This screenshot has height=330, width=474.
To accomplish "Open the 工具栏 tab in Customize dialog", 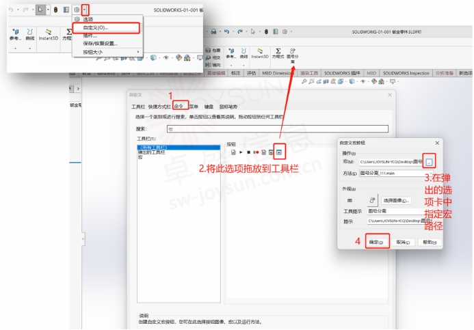I will pyautogui.click(x=138, y=107).
